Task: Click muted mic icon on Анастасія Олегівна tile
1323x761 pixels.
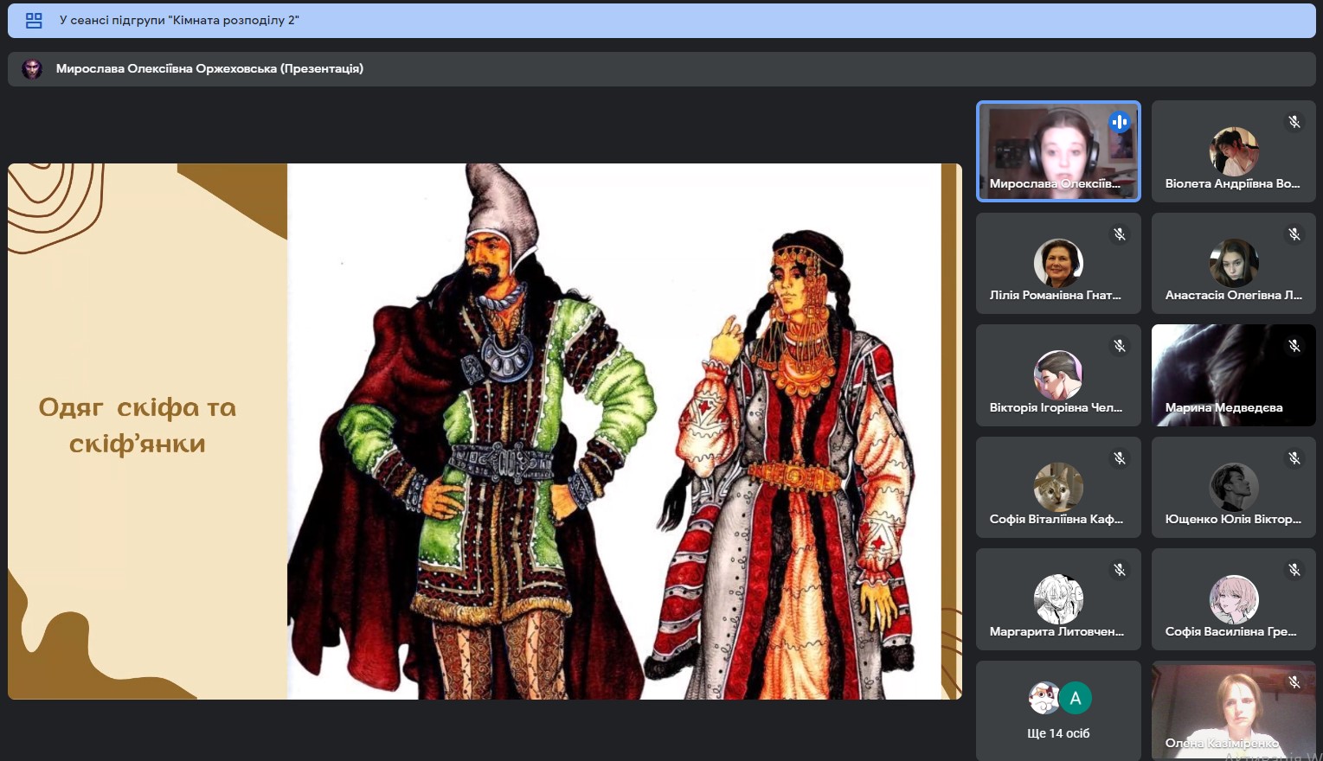Action: (x=1294, y=234)
